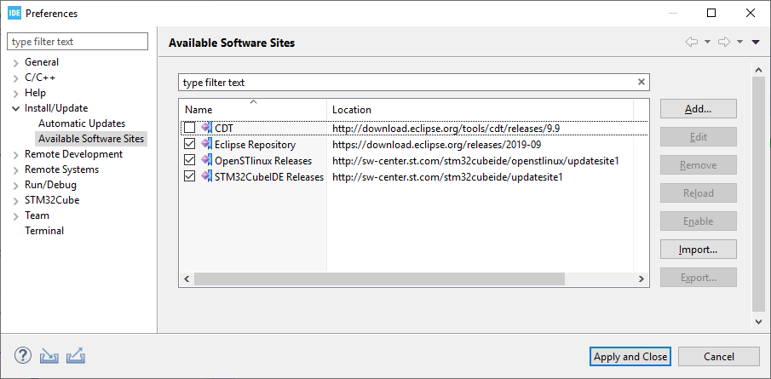Screen dimensions: 771x379
Task: Click the vertical scrollbar down arrow
Action: click(x=758, y=321)
